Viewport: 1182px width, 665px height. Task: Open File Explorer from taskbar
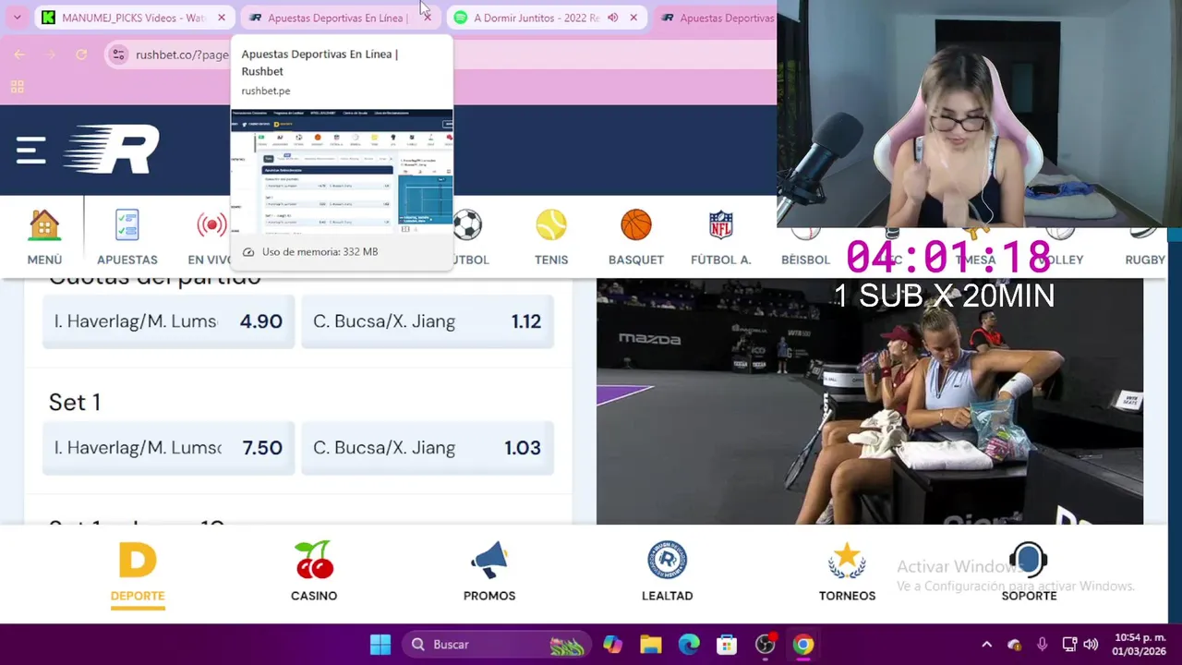tap(651, 645)
